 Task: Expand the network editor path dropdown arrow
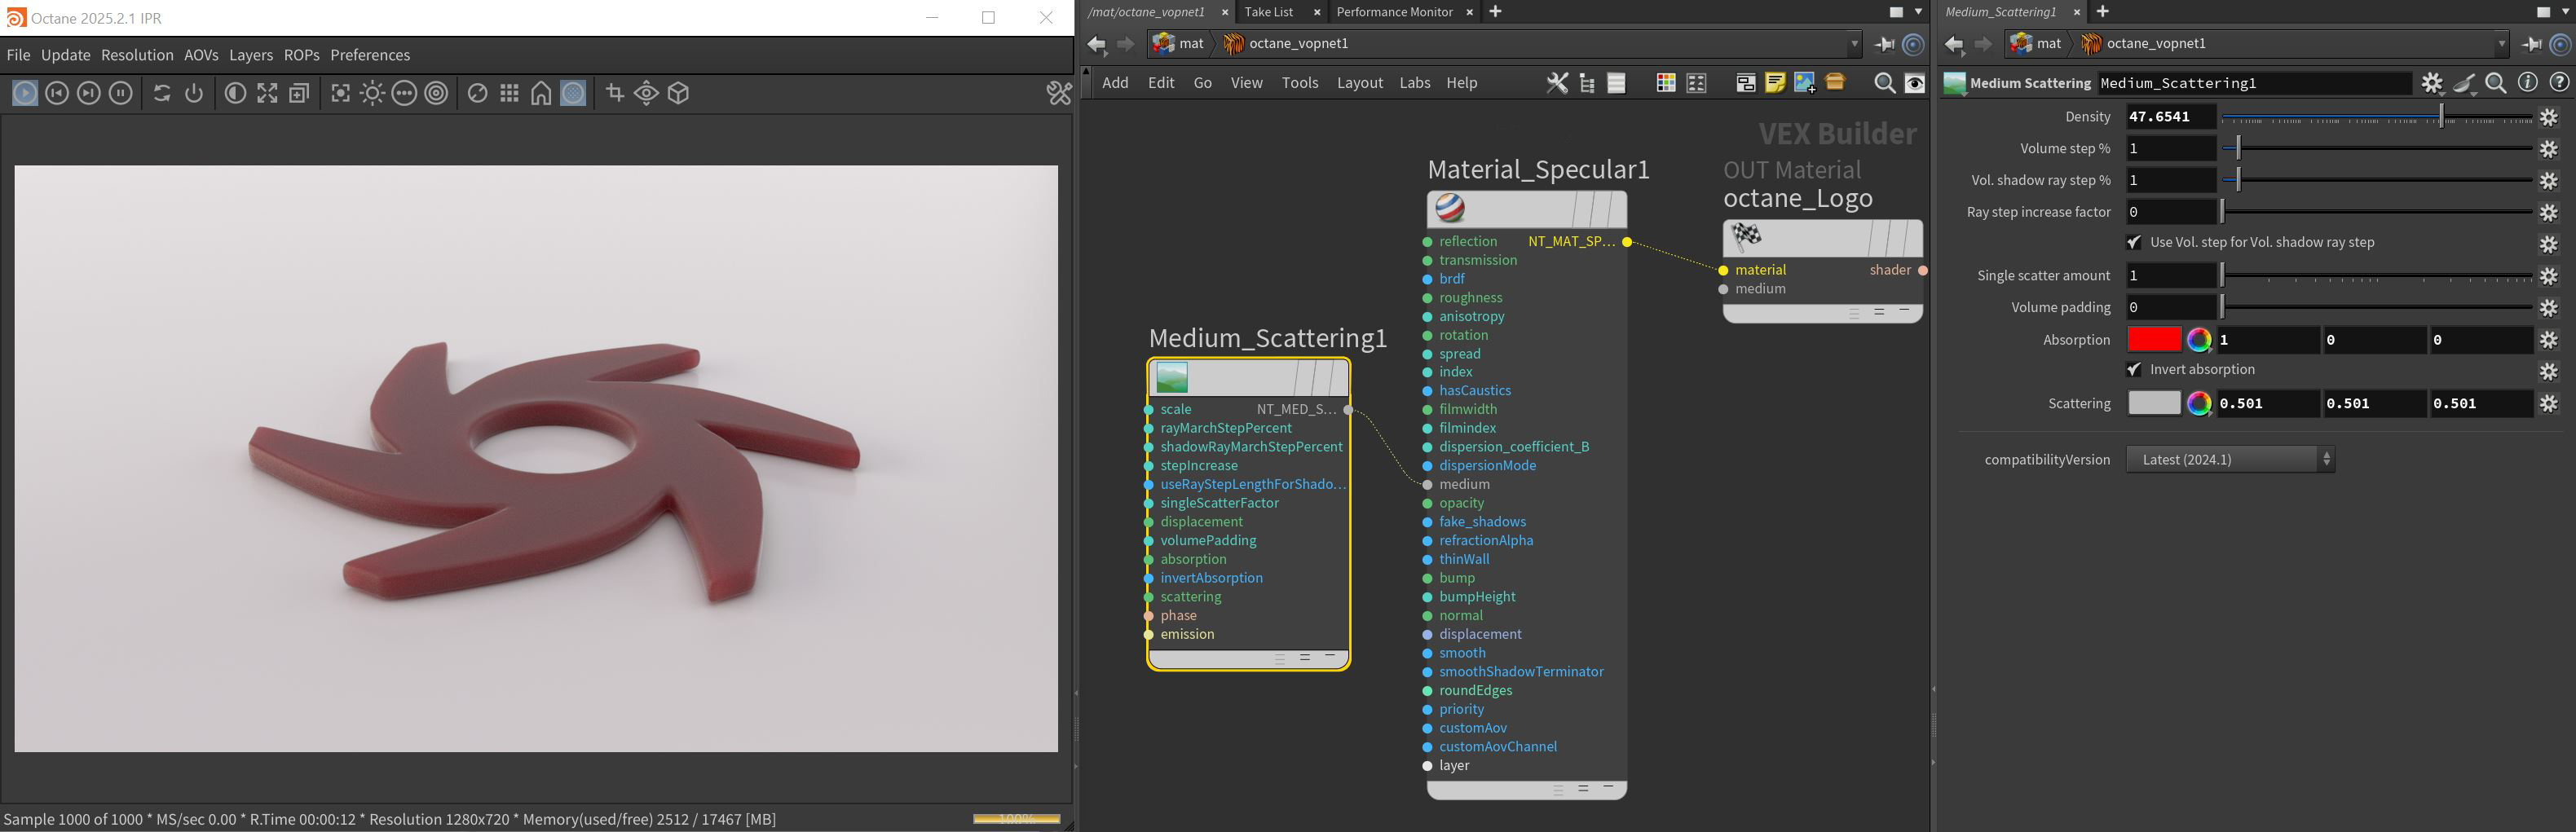tap(1854, 44)
